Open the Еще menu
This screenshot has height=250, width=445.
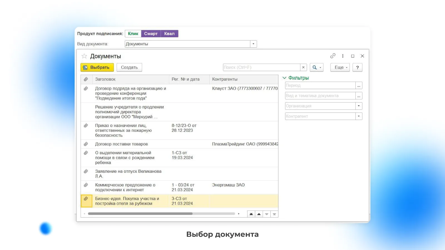(340, 67)
